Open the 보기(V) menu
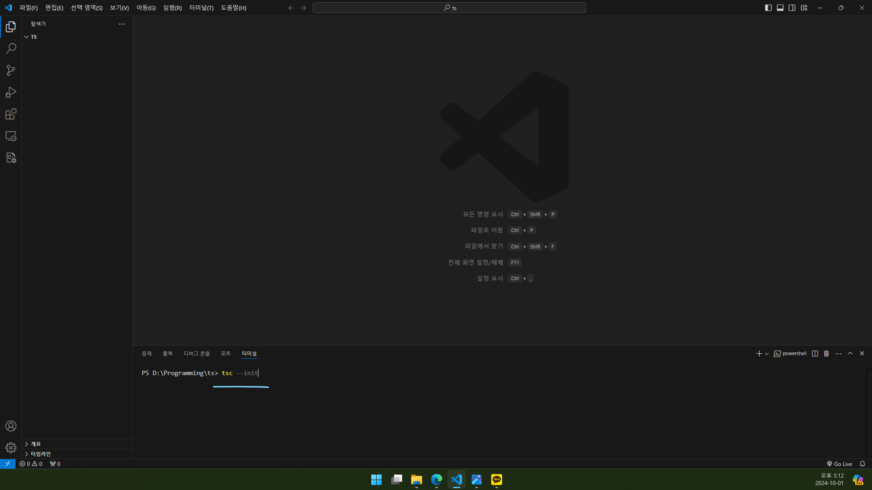The height and width of the screenshot is (490, 872). point(120,8)
